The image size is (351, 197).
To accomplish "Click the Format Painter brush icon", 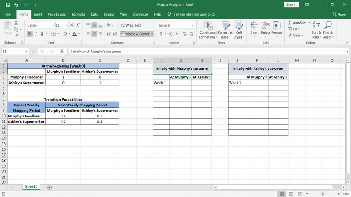I will point(16,36).
